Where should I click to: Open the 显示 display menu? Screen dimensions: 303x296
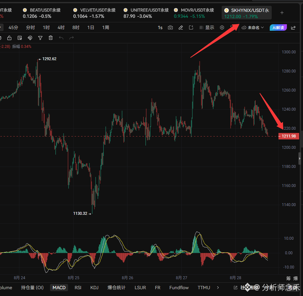coord(207,28)
